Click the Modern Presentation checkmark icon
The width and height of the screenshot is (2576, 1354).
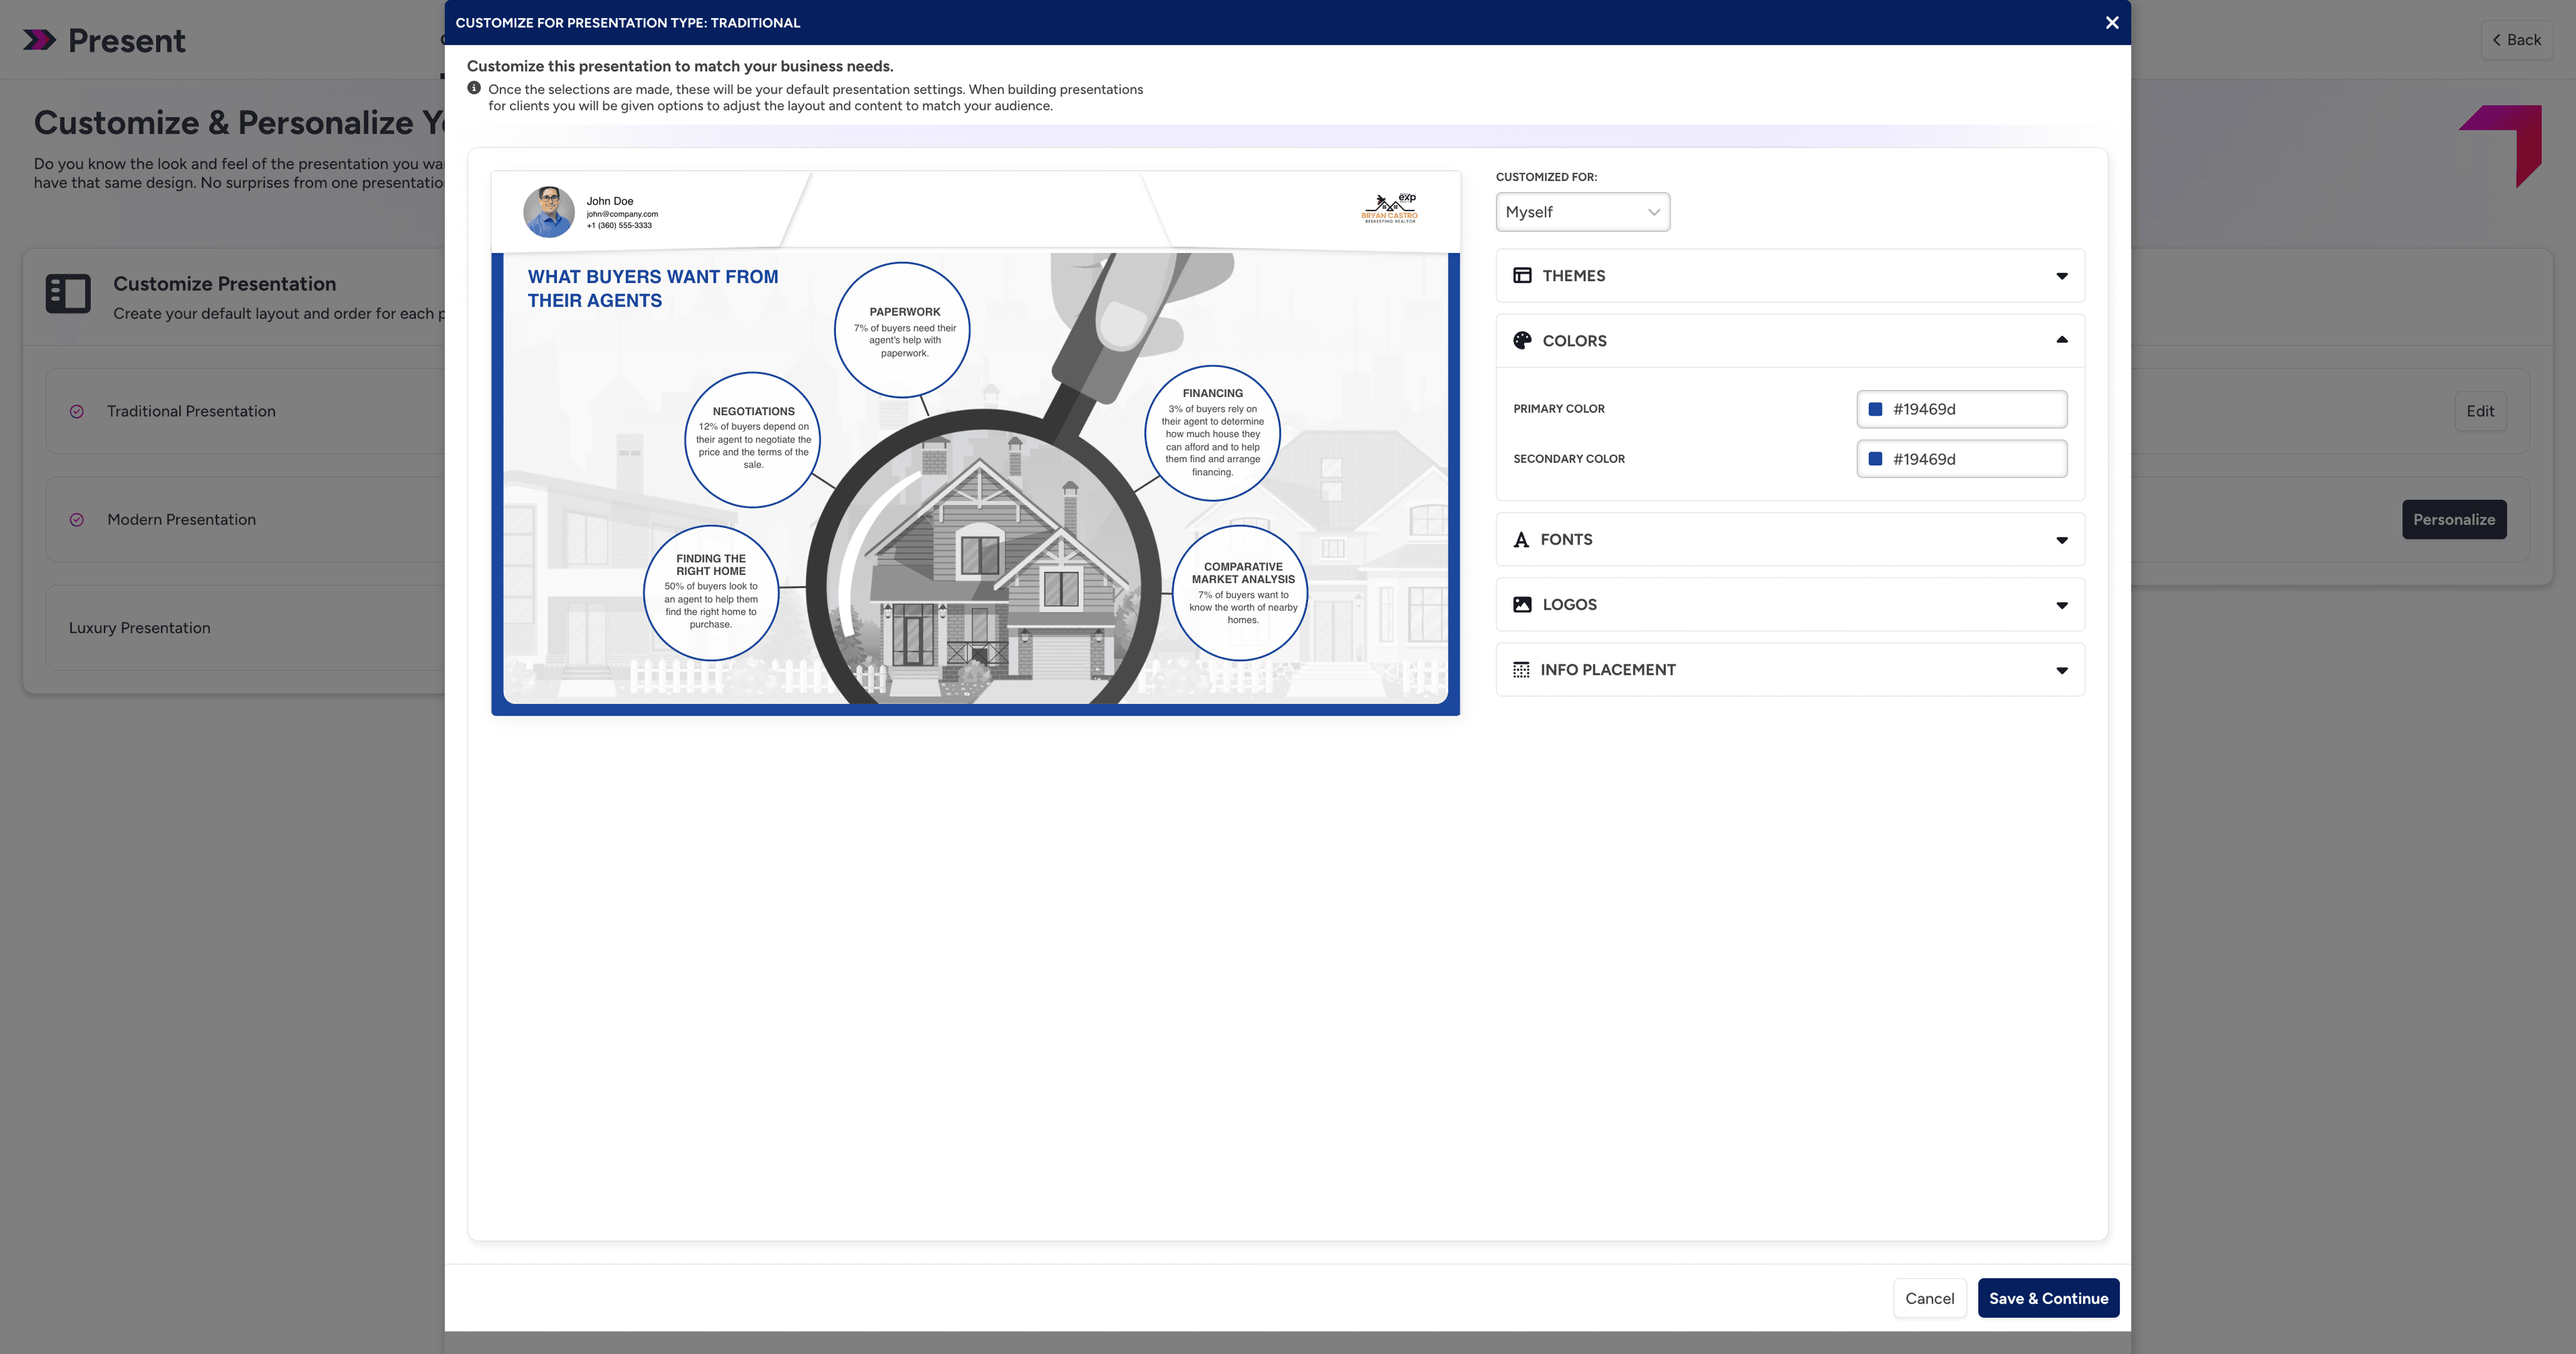click(x=77, y=520)
